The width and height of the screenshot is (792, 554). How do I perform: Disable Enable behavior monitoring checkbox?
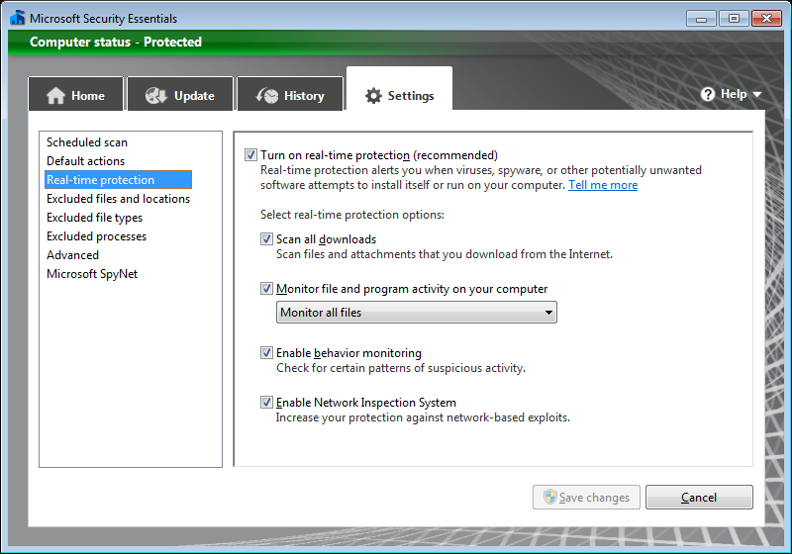pos(266,353)
